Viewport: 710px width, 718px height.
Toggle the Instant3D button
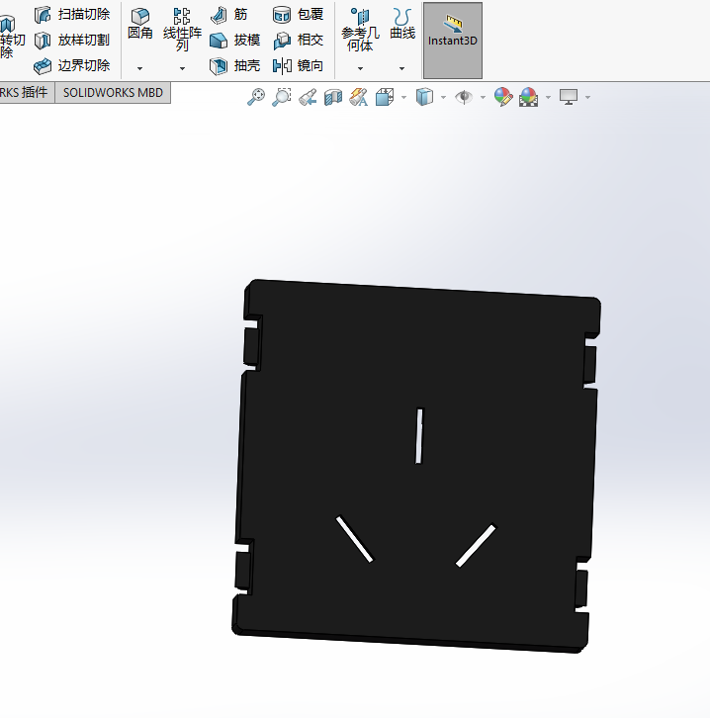click(453, 41)
